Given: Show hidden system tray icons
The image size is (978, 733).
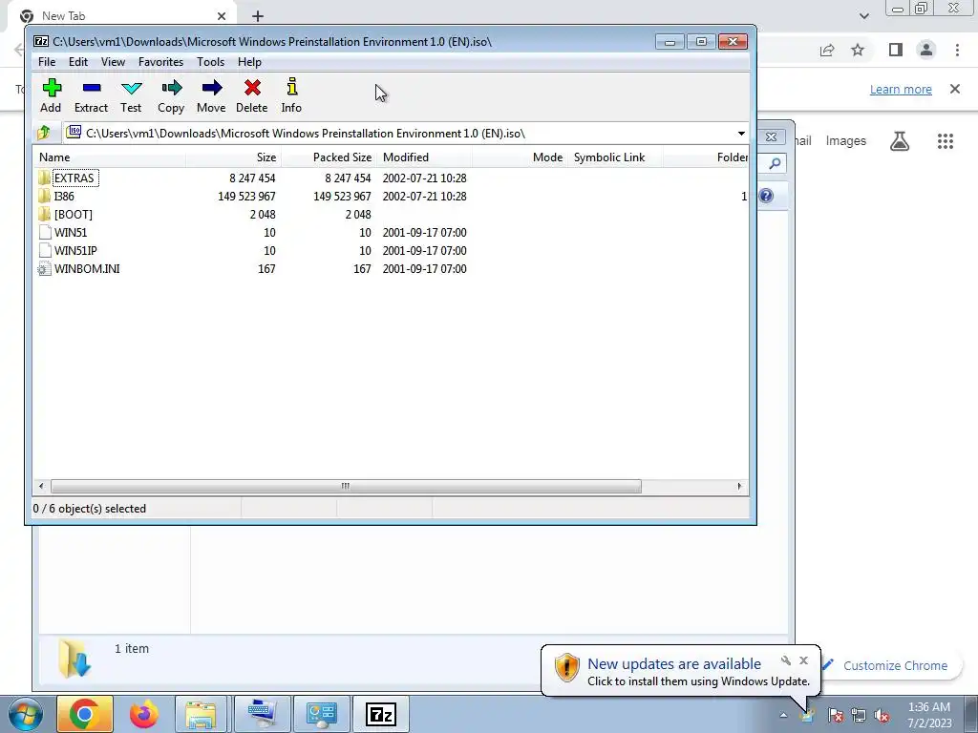Looking at the screenshot, I should (x=783, y=715).
